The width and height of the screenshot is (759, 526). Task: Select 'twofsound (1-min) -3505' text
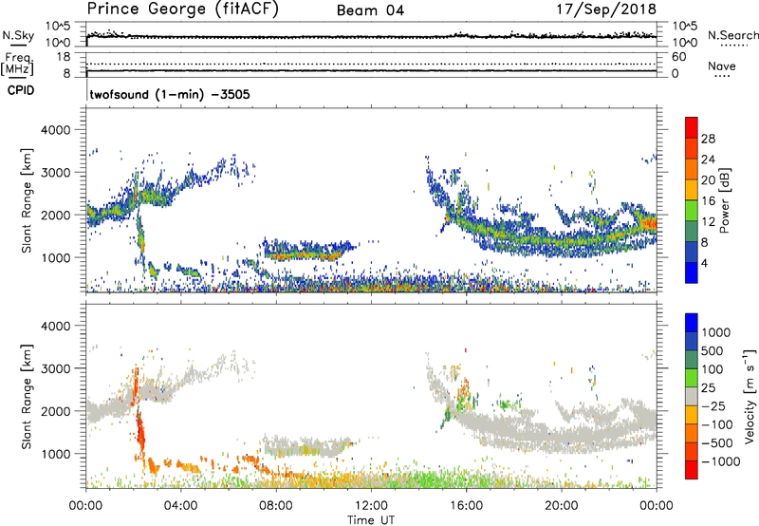[170, 94]
